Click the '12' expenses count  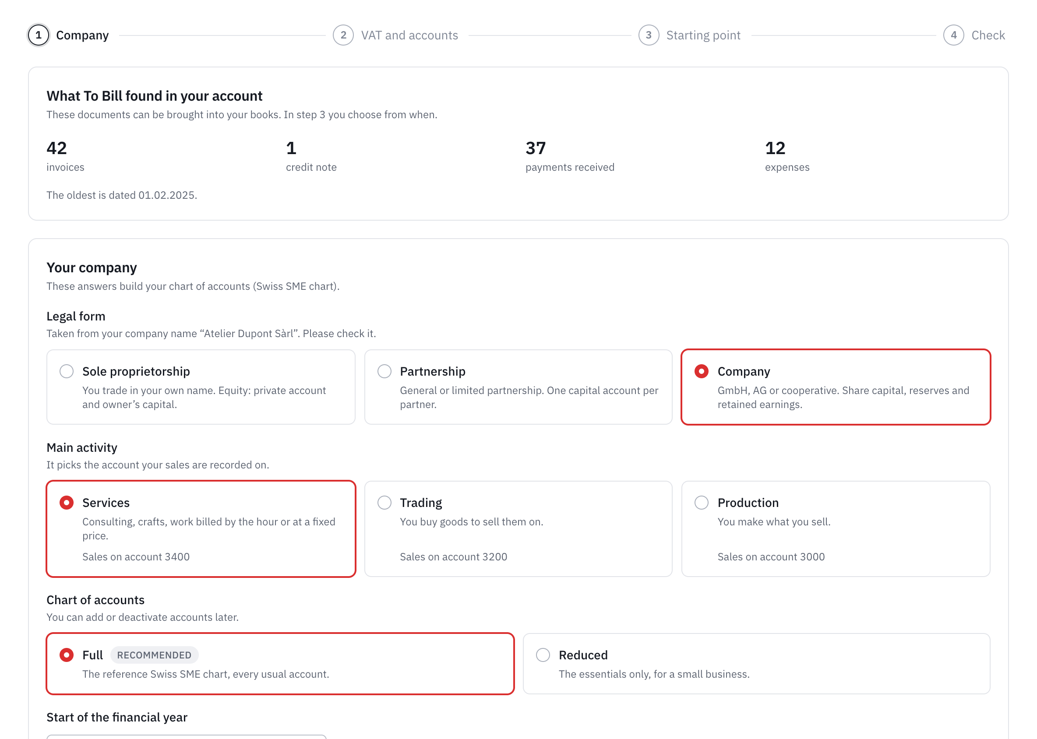pos(775,148)
